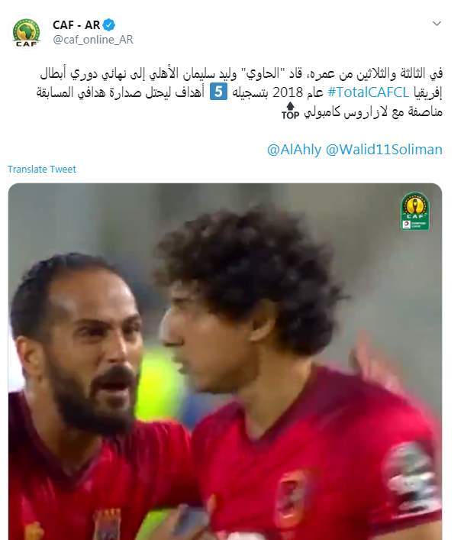Open the CAF profile avatar
Screen dimensions: 464x540
[x=27, y=33]
